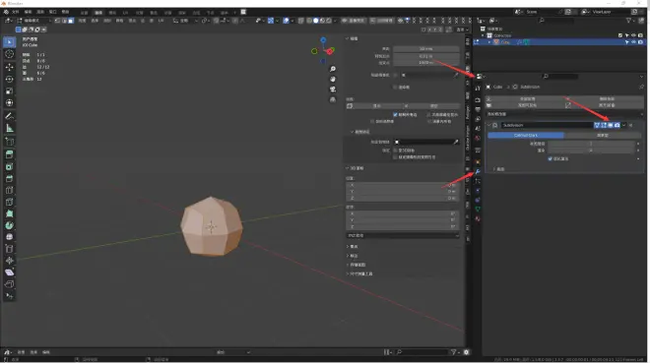650x363 pixels.
Task: Enable face select mode
Action: point(71,21)
